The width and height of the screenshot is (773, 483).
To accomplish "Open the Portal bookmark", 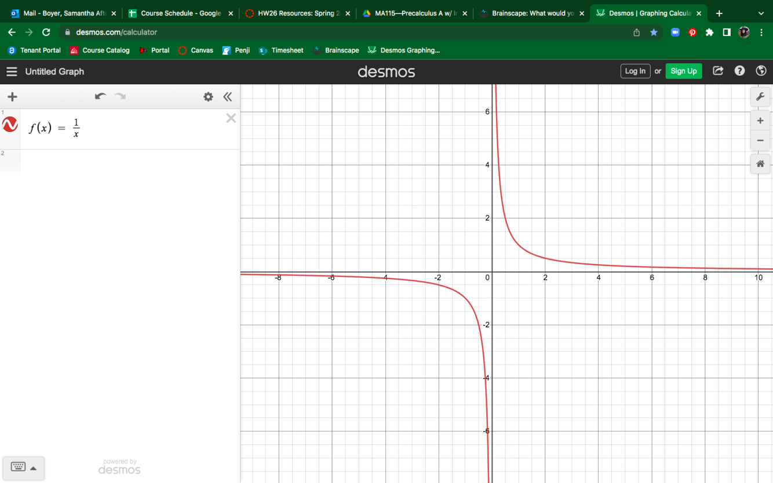I will coord(154,50).
